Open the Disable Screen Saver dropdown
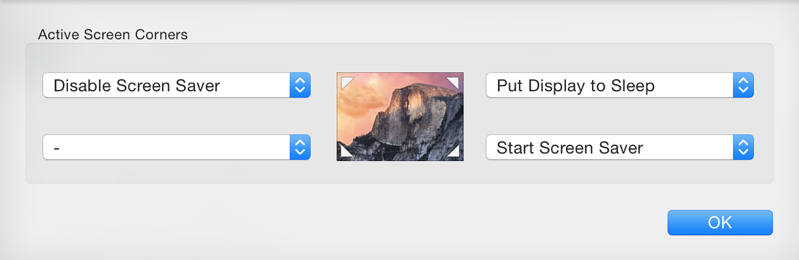This screenshot has width=799, height=260. click(176, 85)
